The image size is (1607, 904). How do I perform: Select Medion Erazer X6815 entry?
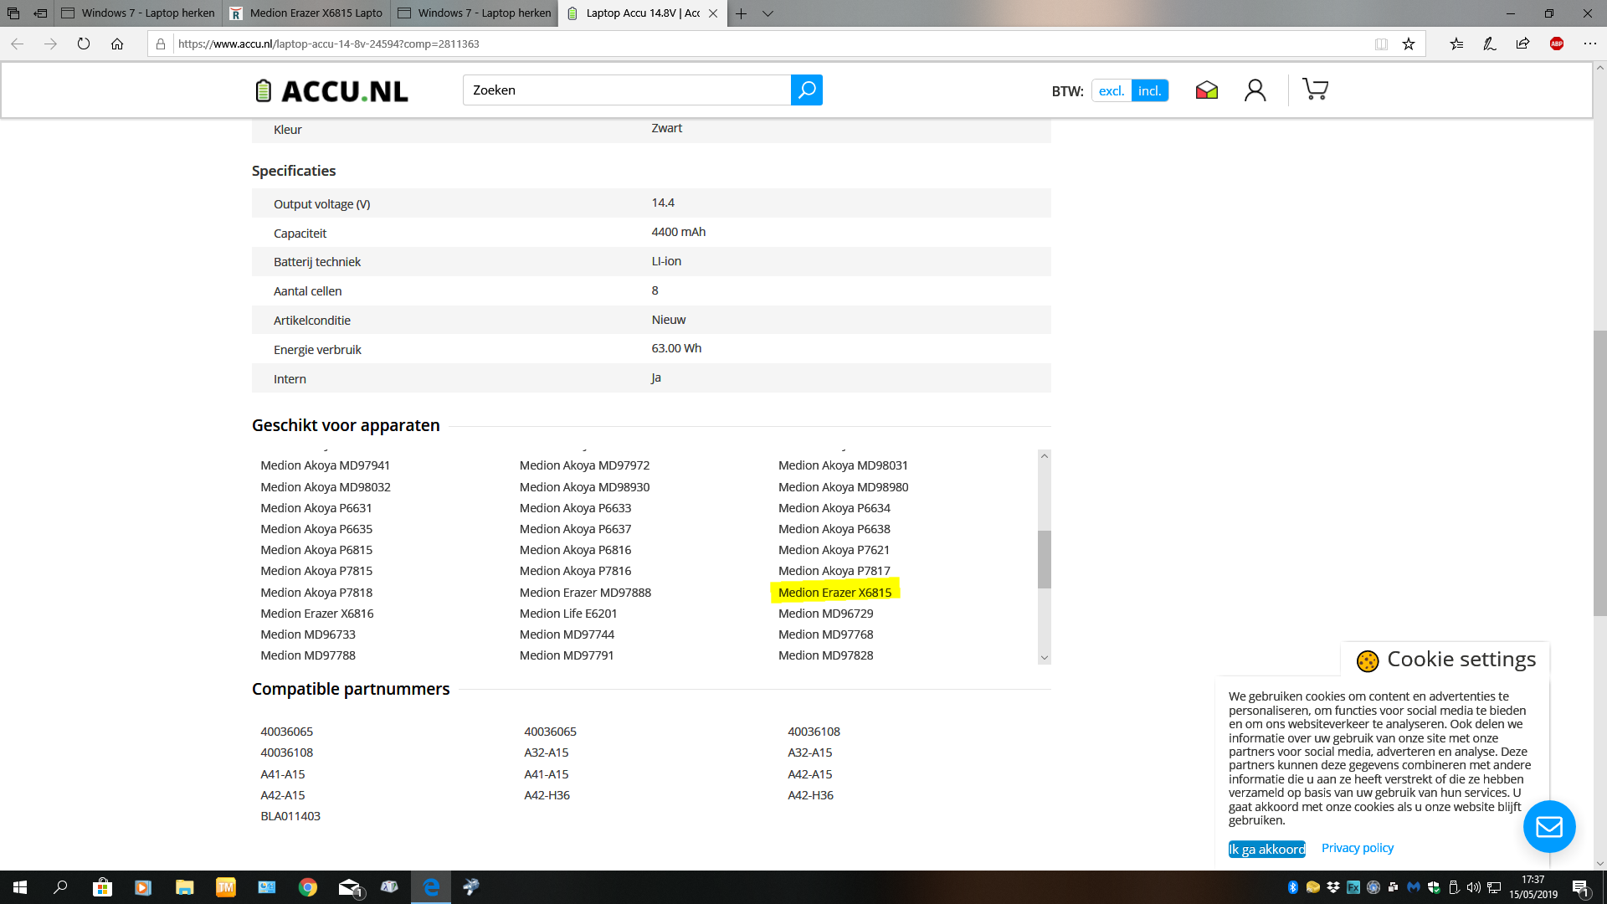834,593
